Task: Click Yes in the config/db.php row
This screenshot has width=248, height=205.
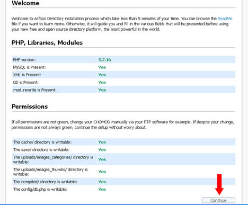Action: (x=102, y=189)
